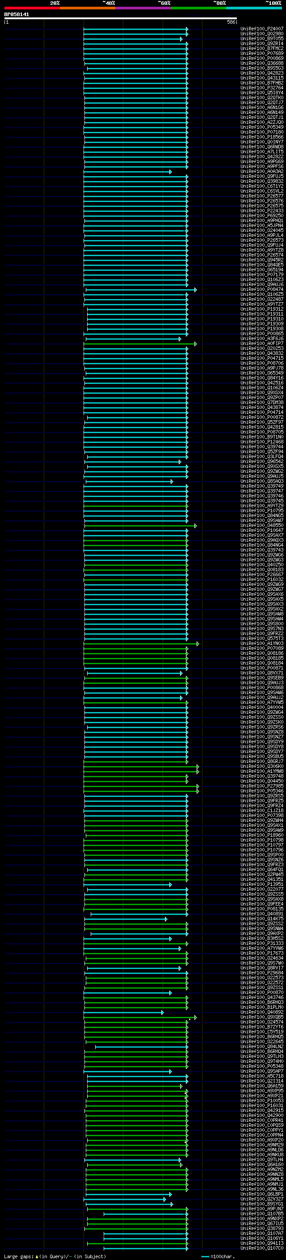The height and width of the screenshot is (1260, 286).
Task: Select UniRef100_P13951 label
Action: pyautogui.click(x=262, y=885)
